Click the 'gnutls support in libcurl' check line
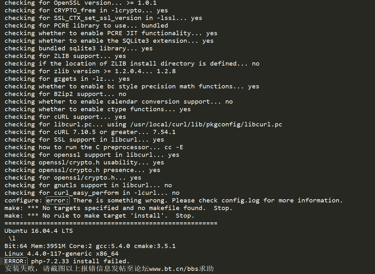Viewport: 375px width, 274px height. [88, 185]
